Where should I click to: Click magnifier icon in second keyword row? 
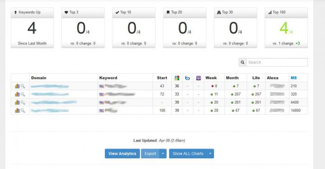pyautogui.click(x=23, y=94)
